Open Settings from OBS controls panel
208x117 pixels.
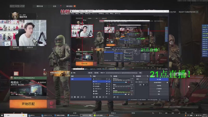[159, 92]
